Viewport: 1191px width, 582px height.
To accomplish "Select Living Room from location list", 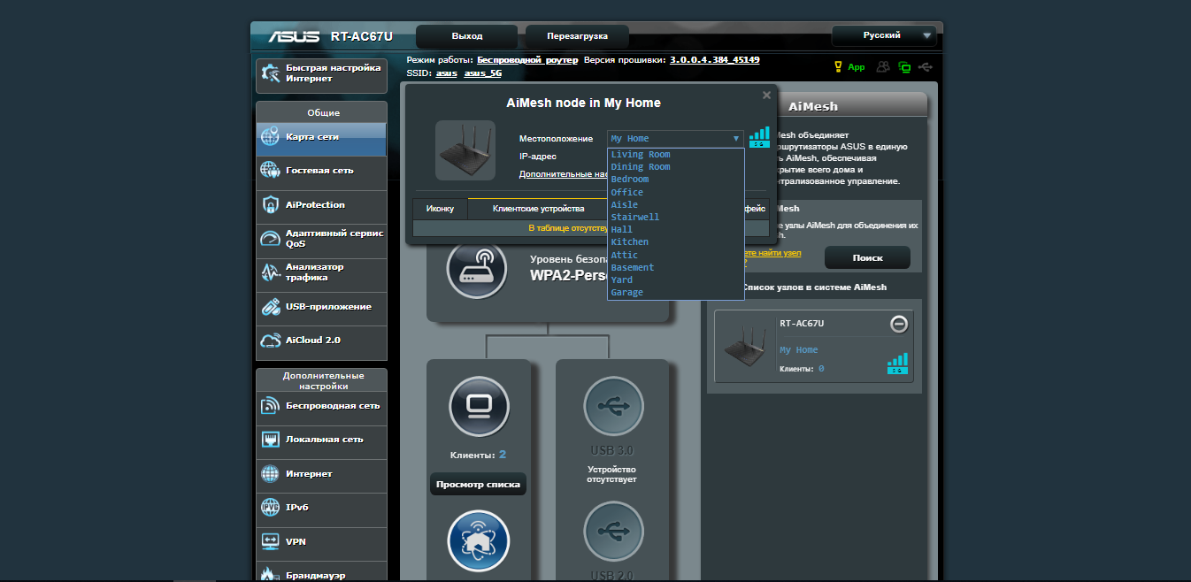I will 641,155.
